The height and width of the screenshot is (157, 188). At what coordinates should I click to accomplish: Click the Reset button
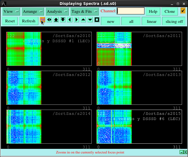coord(10,21)
